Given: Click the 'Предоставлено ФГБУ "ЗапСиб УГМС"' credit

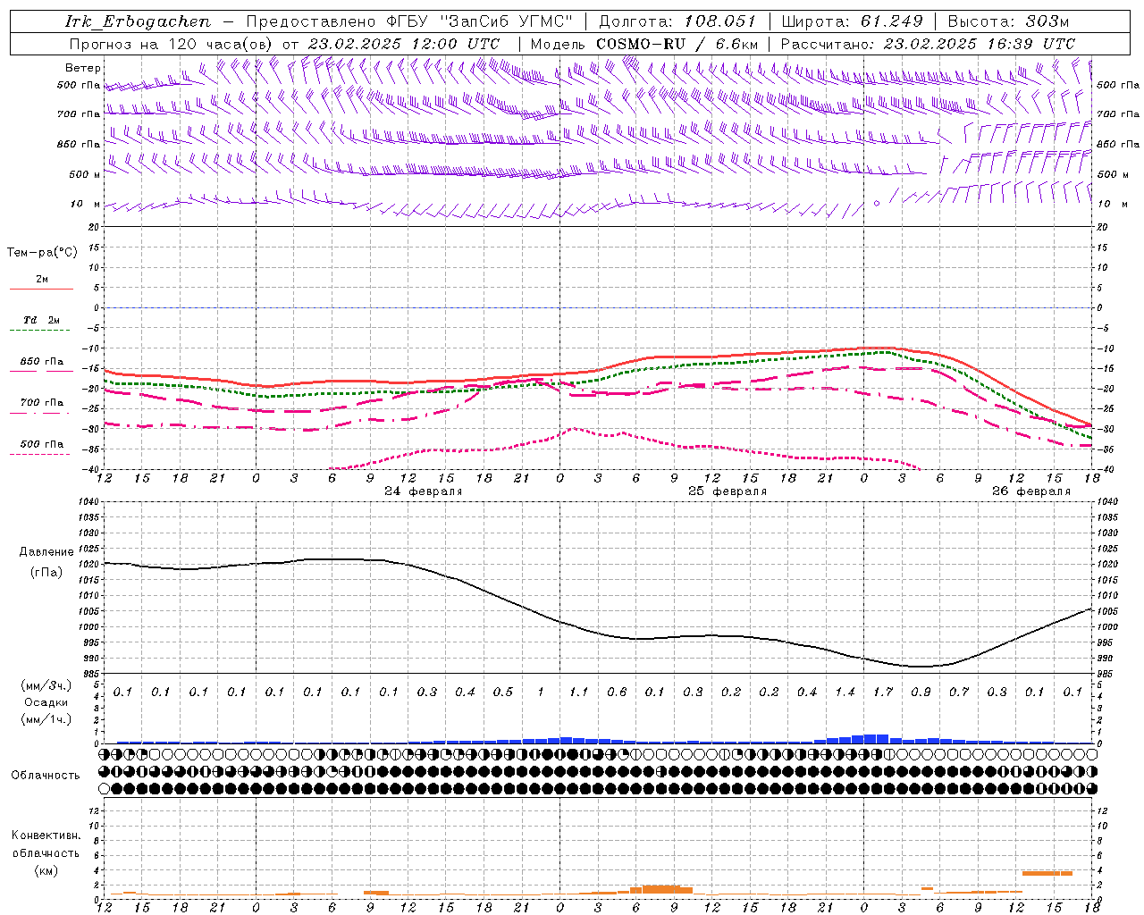Looking at the screenshot, I should point(408,21).
